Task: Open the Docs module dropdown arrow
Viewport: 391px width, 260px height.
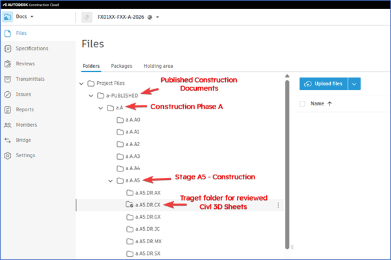Action: [x=32, y=17]
